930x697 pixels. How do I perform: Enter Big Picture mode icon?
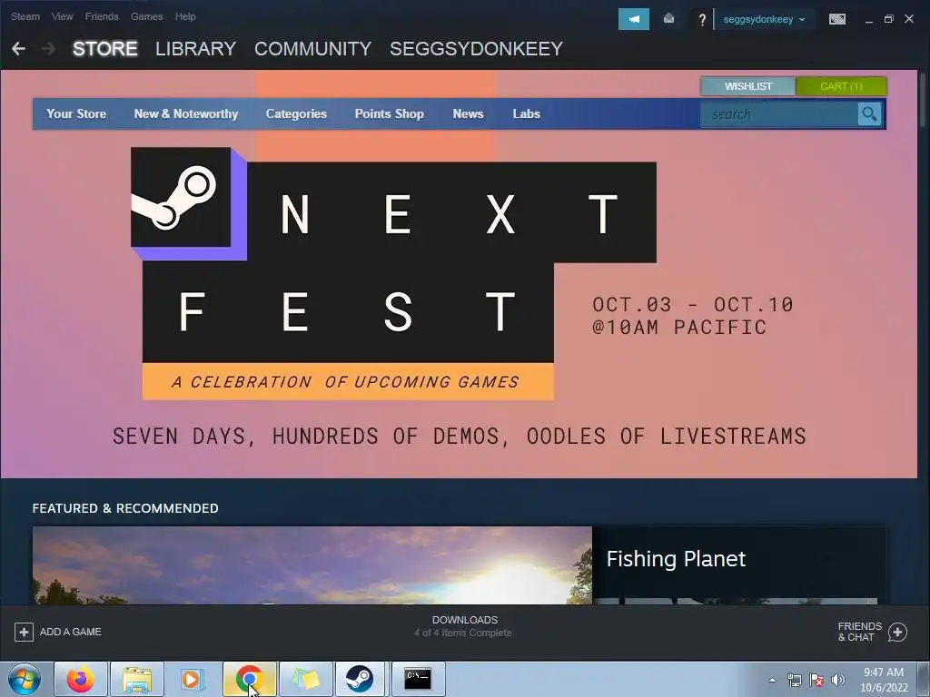coord(836,19)
